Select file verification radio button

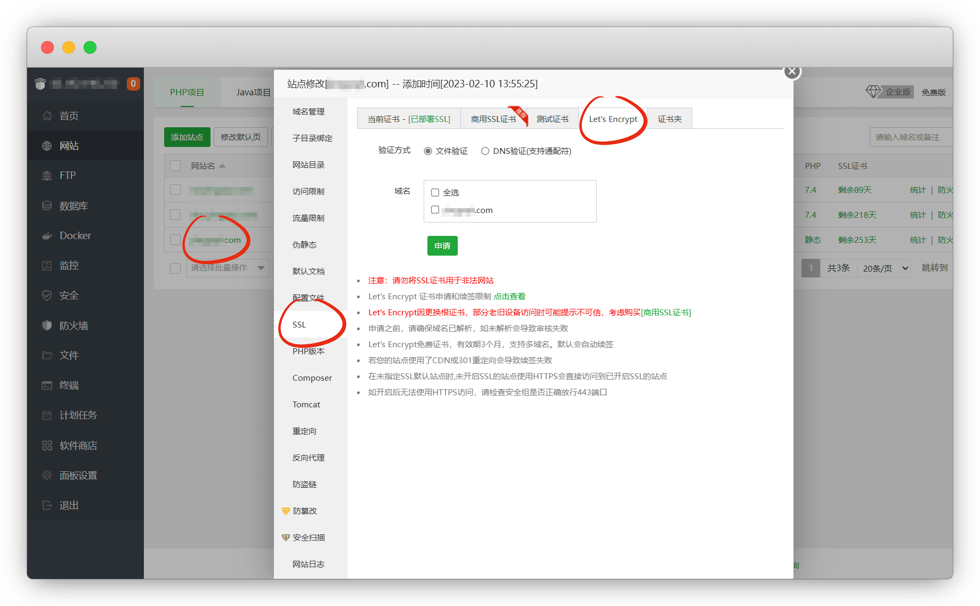[x=427, y=151]
